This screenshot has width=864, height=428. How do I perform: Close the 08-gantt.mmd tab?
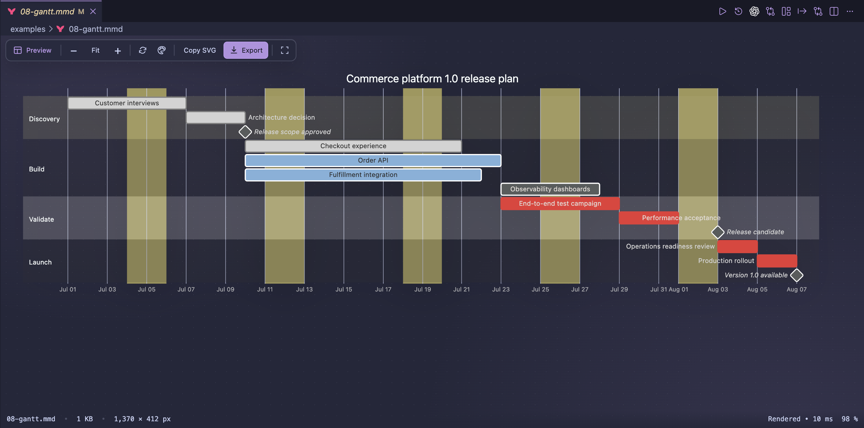(x=93, y=11)
